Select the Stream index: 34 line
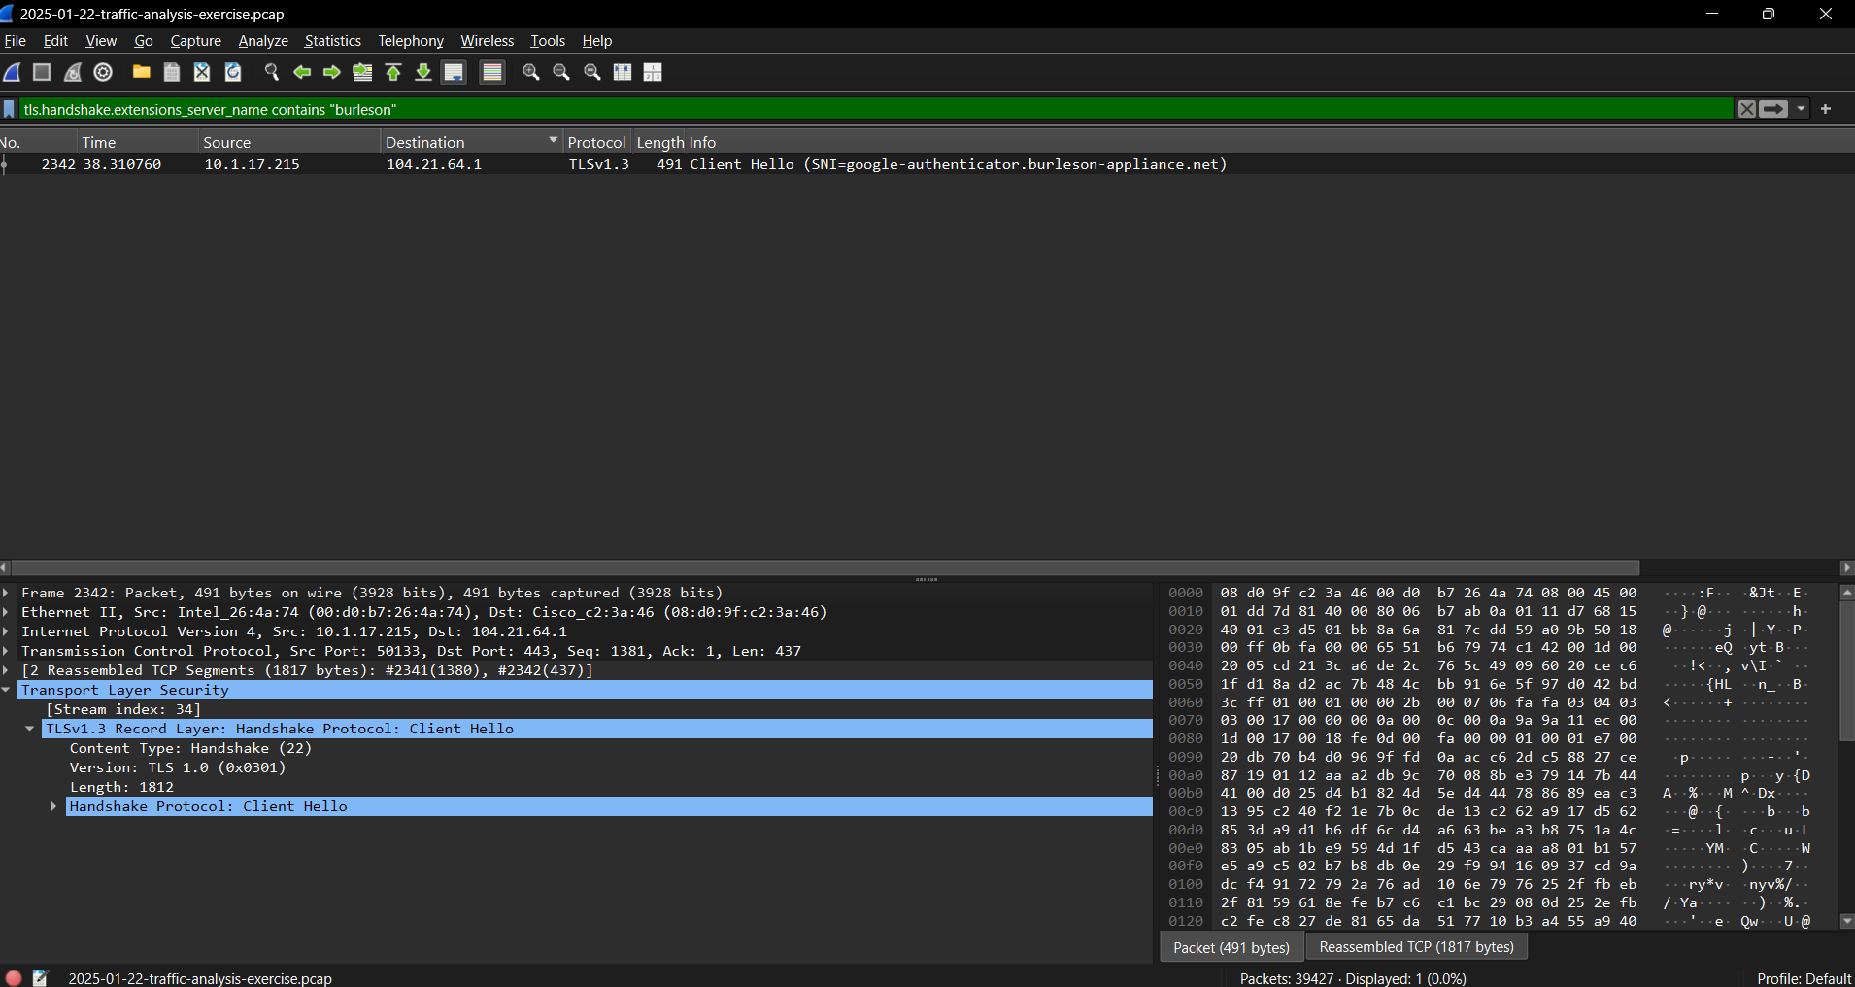 (123, 709)
